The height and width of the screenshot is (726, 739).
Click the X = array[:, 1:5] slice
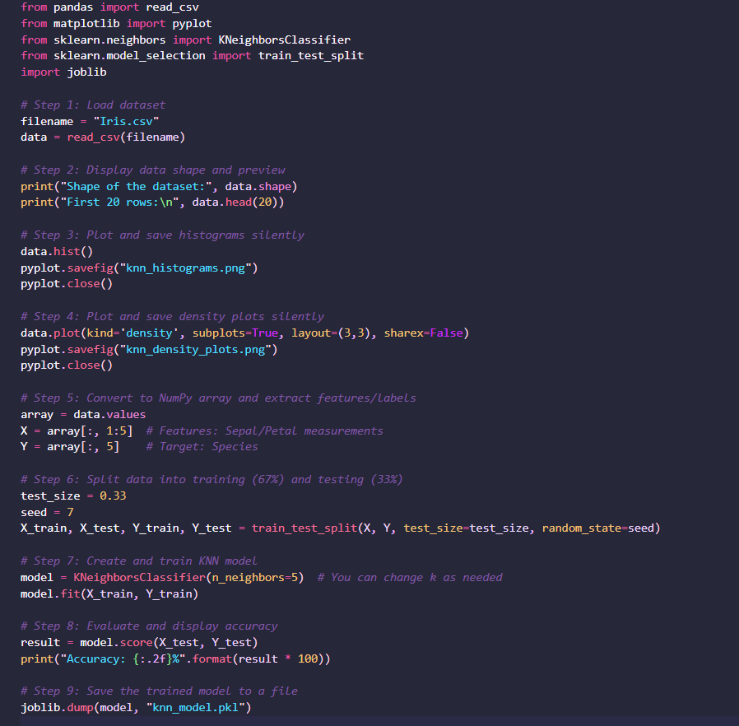[77, 431]
